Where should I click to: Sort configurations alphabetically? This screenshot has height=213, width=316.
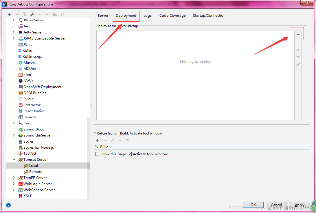pyautogui.click(x=62, y=14)
